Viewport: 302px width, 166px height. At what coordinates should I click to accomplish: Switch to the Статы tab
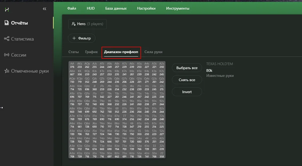(x=74, y=52)
